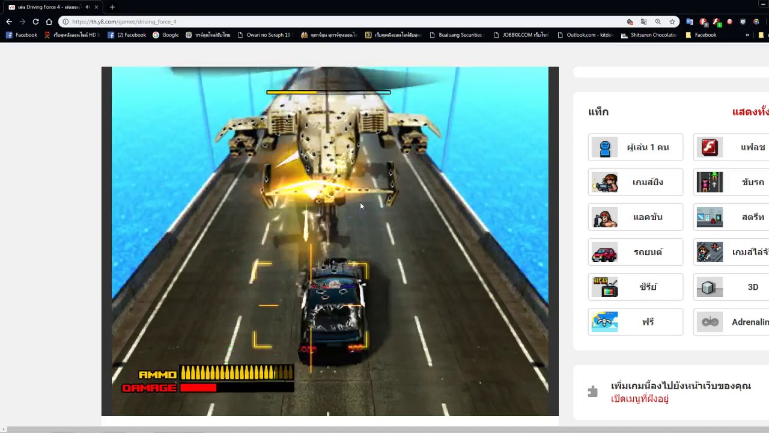Screen dimensions: 769x433
Task: Select the ซีรีย์ series tag
Action: coord(636,287)
